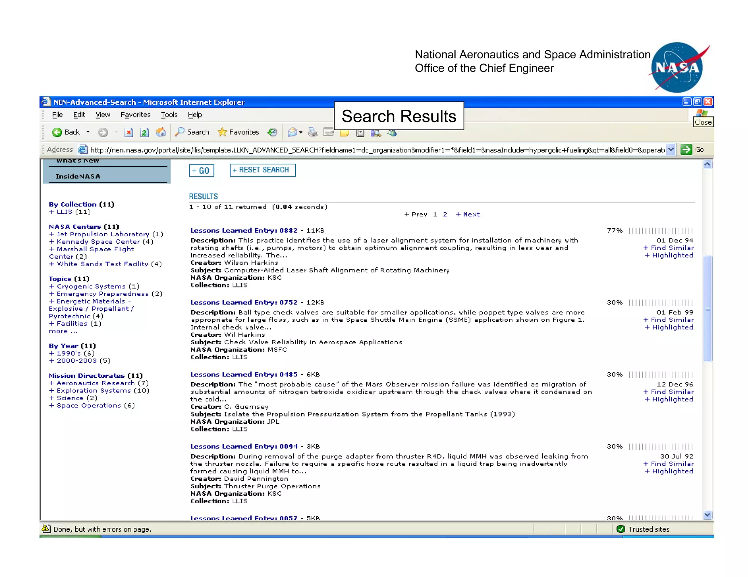This screenshot has height=577, width=748.
Task: Expand the Facilities (1) topic
Action: [x=75, y=324]
